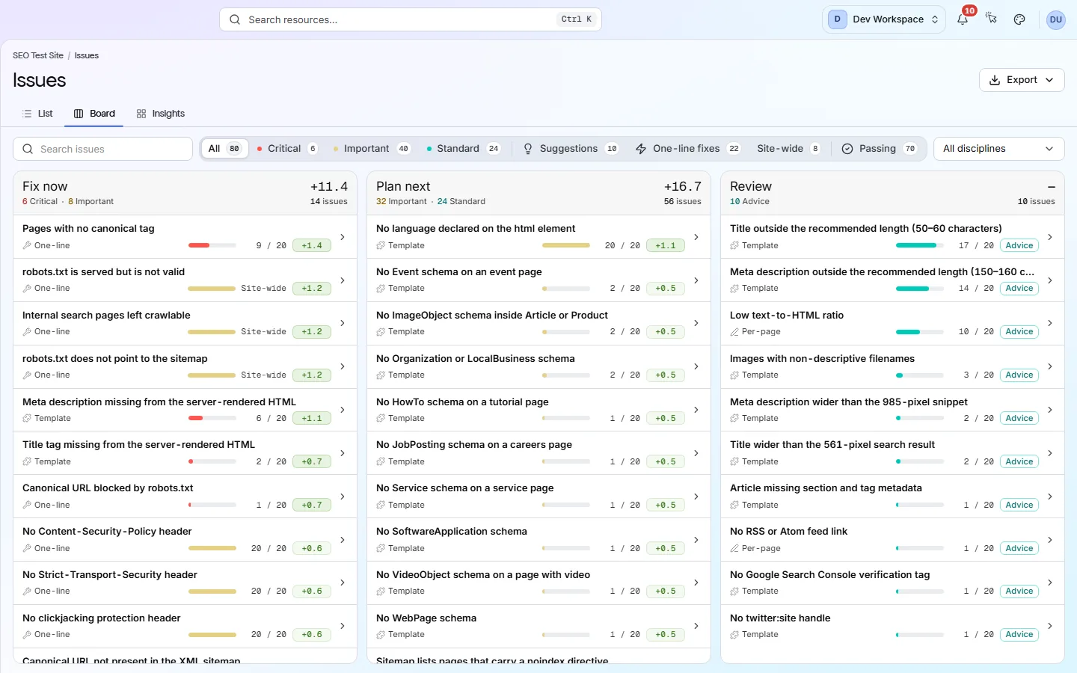Open the Export dropdown
Viewport: 1077px width, 673px height.
[x=1022, y=80]
